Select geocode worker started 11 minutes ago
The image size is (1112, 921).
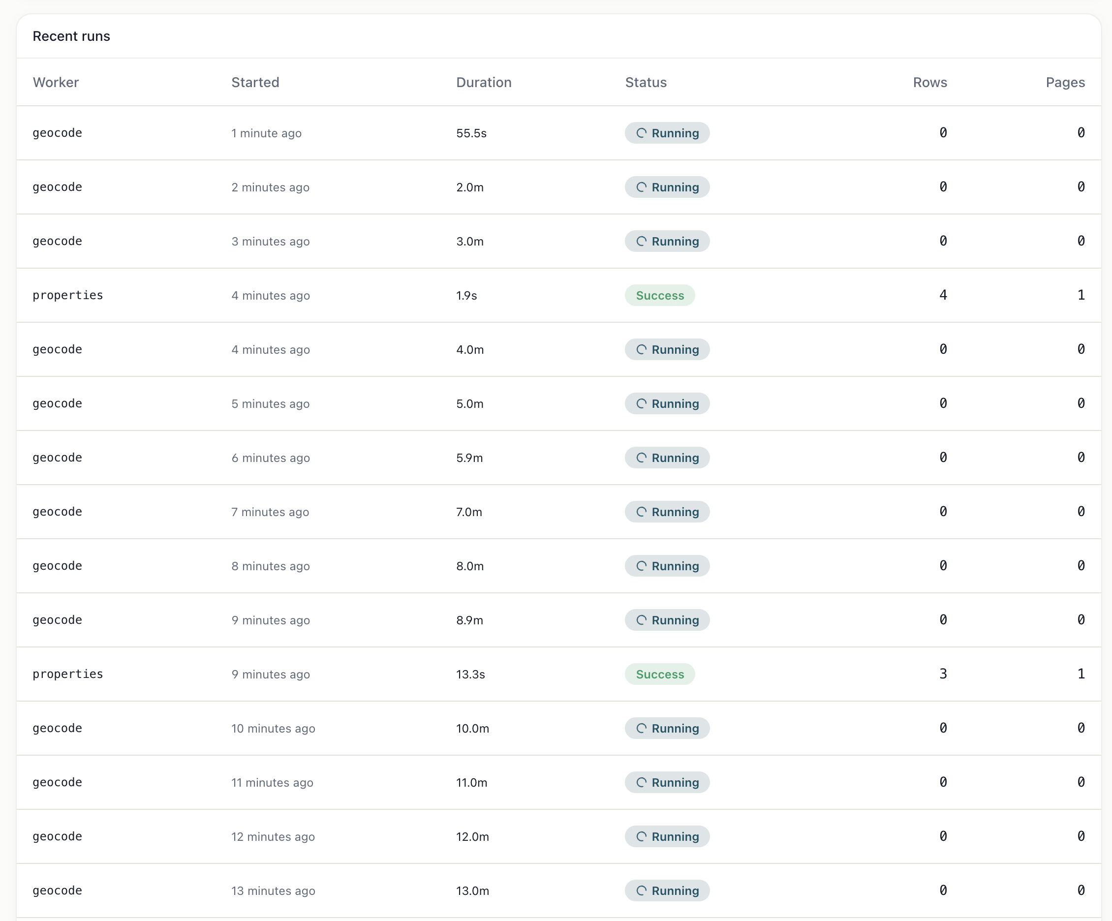tap(57, 782)
